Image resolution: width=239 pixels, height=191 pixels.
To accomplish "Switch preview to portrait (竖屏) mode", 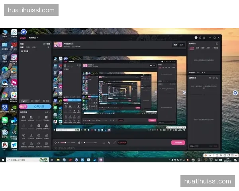I will [x=182, y=45].
